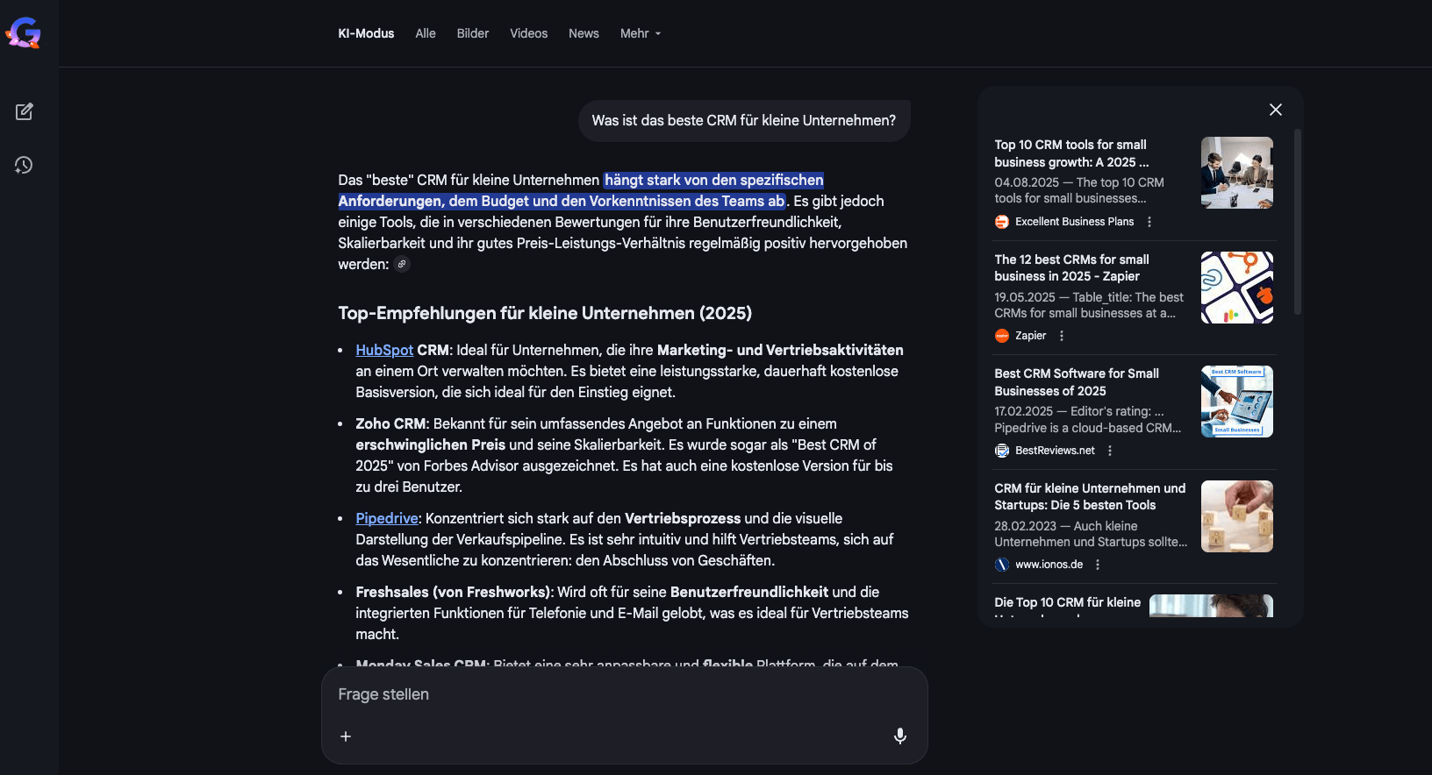Viewport: 1432px width, 775px height.
Task: Click the 'Frage stellen' input field
Action: [x=624, y=694]
